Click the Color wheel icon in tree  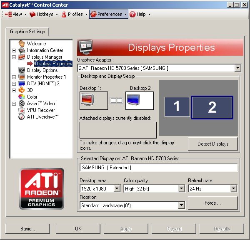click(x=22, y=97)
